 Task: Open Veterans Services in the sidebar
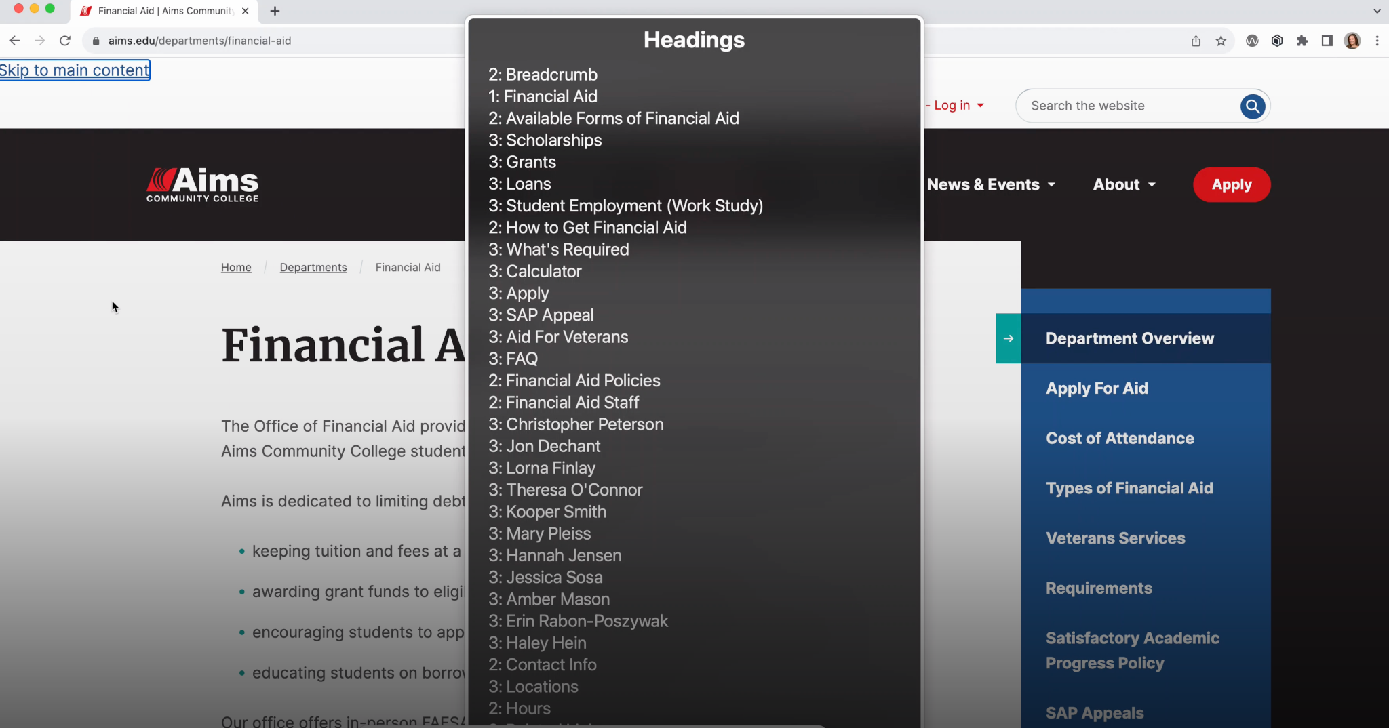(x=1115, y=538)
